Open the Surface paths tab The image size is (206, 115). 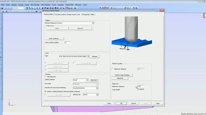pyautogui.click(x=48, y=14)
